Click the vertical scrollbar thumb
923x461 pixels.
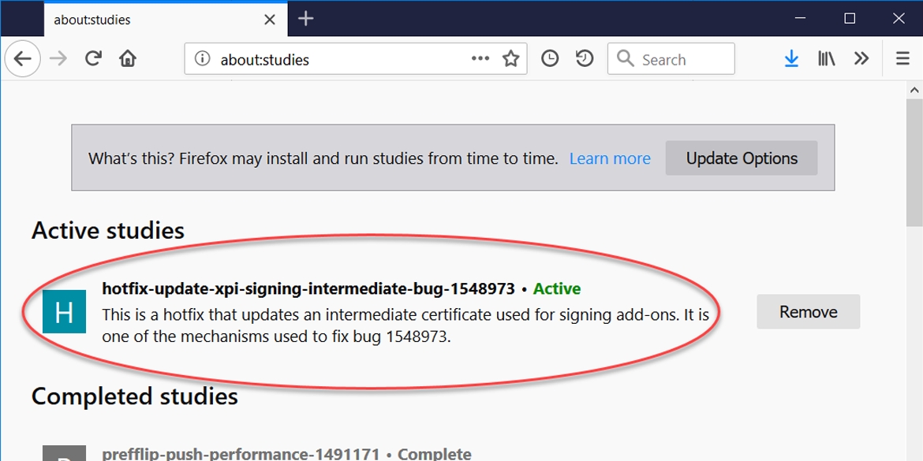click(x=914, y=163)
